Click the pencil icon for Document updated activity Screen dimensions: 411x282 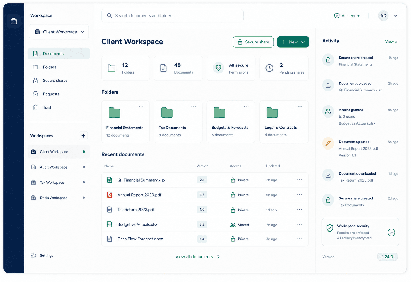[x=328, y=143]
